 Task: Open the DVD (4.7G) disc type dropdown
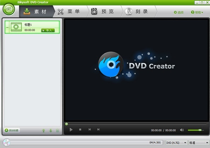tap(176, 143)
